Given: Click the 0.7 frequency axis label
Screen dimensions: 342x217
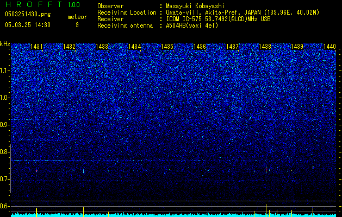Looking at the screenshot, I should coord(4,179).
